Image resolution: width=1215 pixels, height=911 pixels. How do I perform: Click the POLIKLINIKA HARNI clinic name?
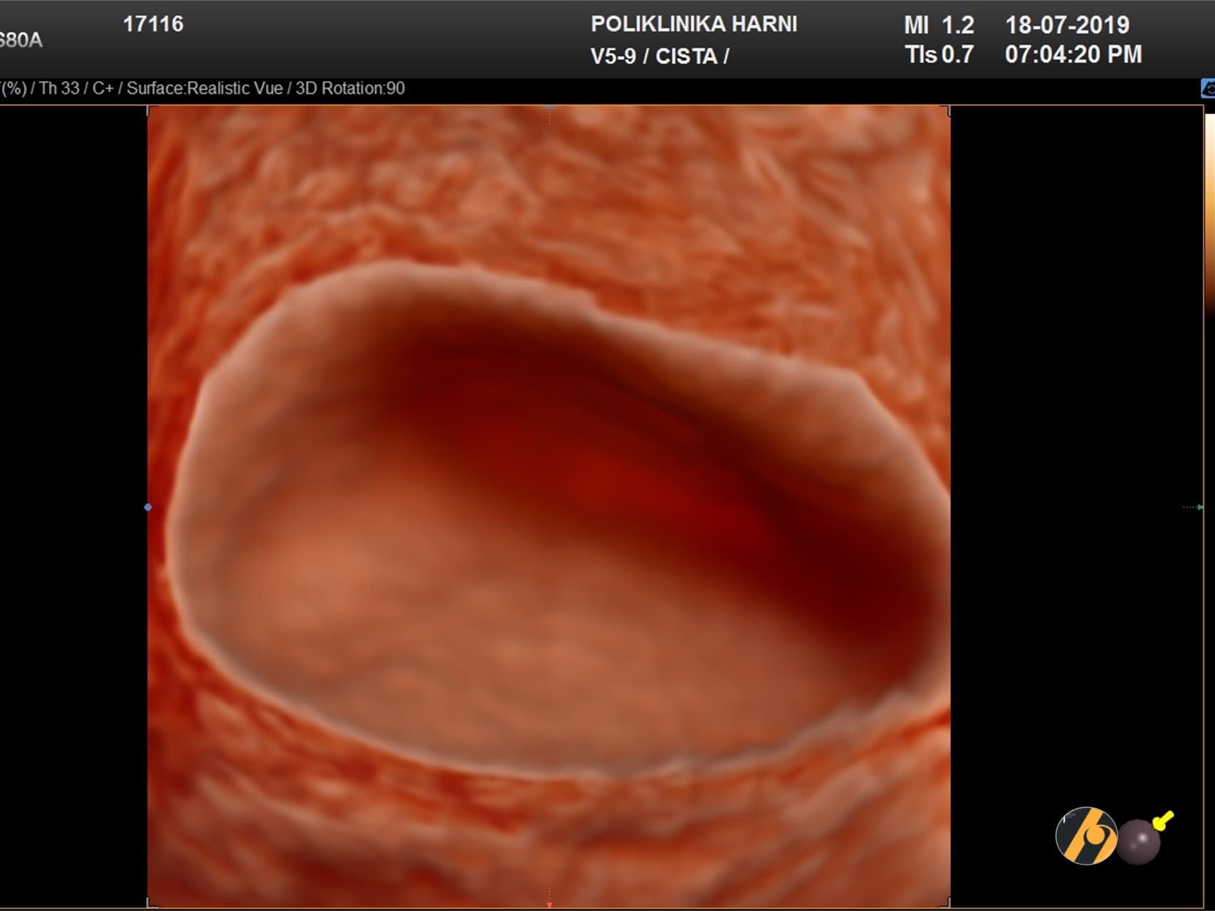(693, 24)
